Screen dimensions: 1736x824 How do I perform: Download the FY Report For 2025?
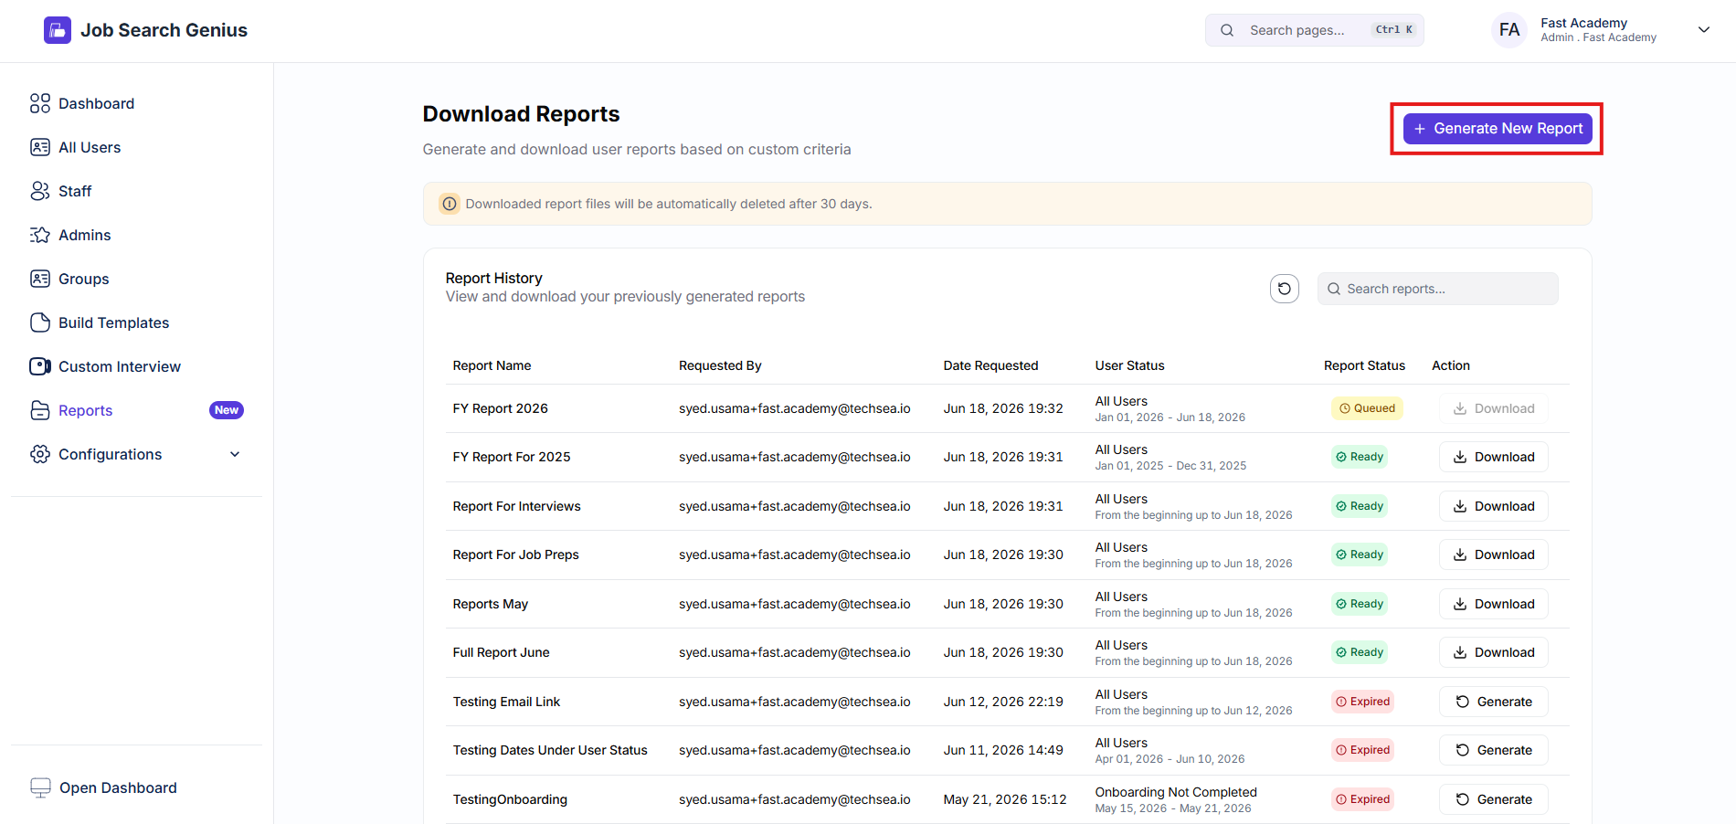coord(1493,457)
